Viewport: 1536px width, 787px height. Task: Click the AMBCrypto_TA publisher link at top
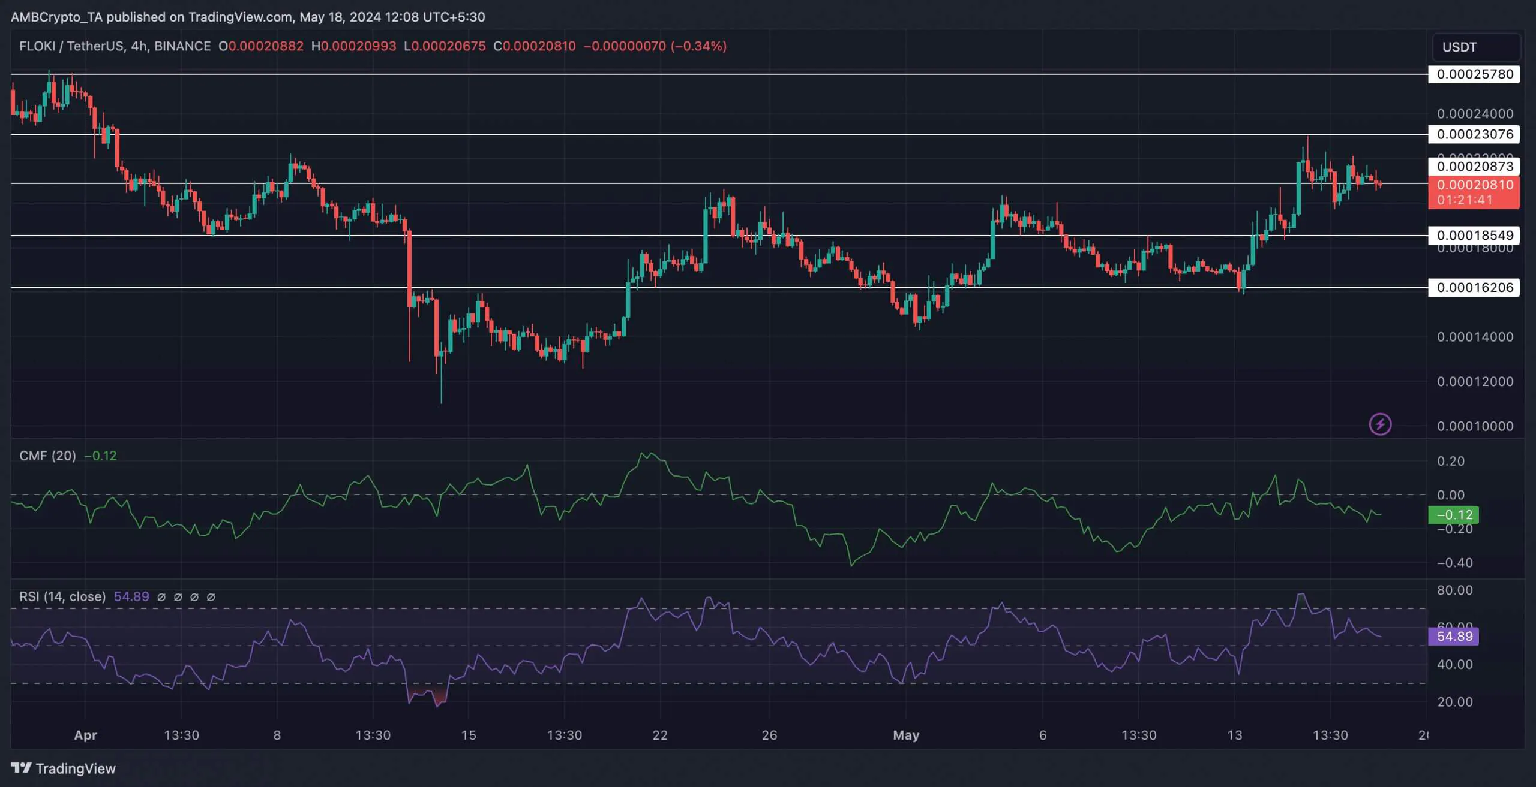pyautogui.click(x=58, y=17)
